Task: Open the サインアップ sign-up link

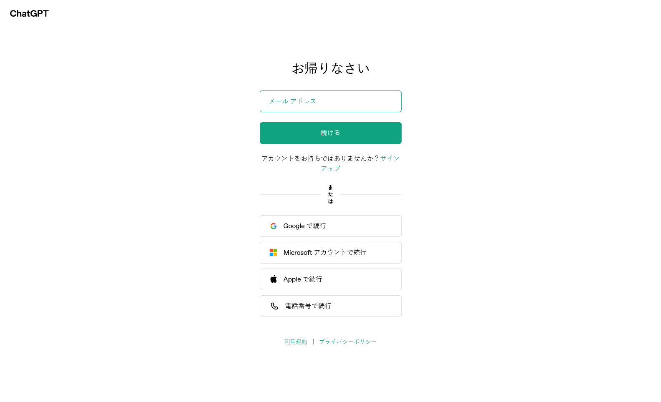Action: click(x=390, y=158)
